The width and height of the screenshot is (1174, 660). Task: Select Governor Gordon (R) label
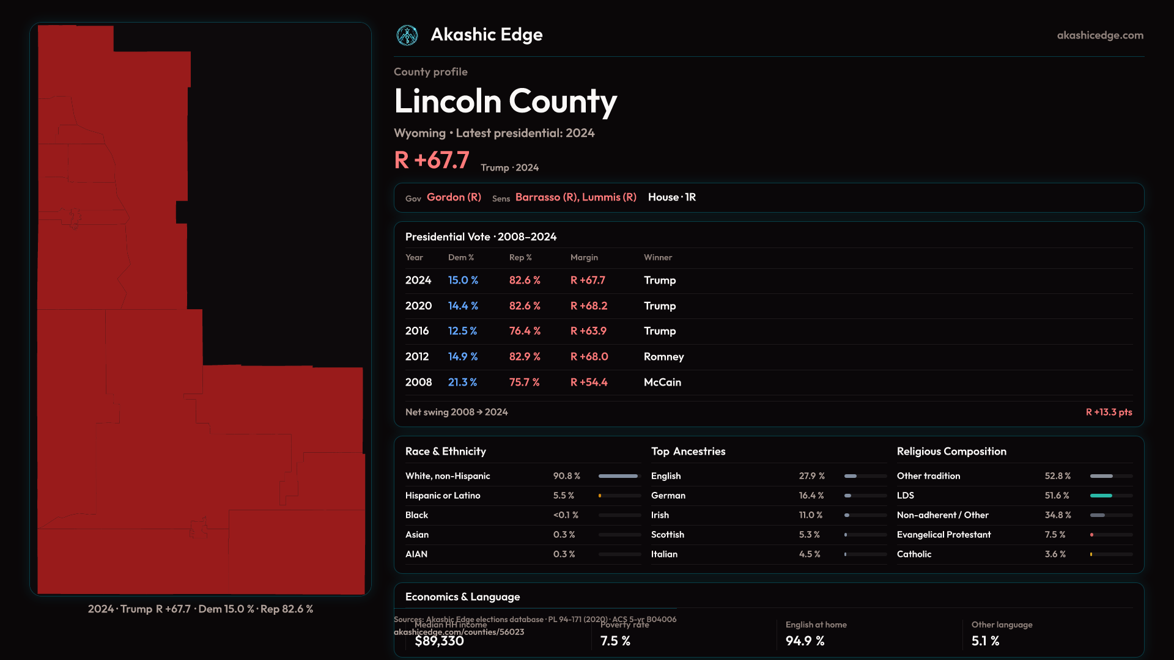pos(453,197)
